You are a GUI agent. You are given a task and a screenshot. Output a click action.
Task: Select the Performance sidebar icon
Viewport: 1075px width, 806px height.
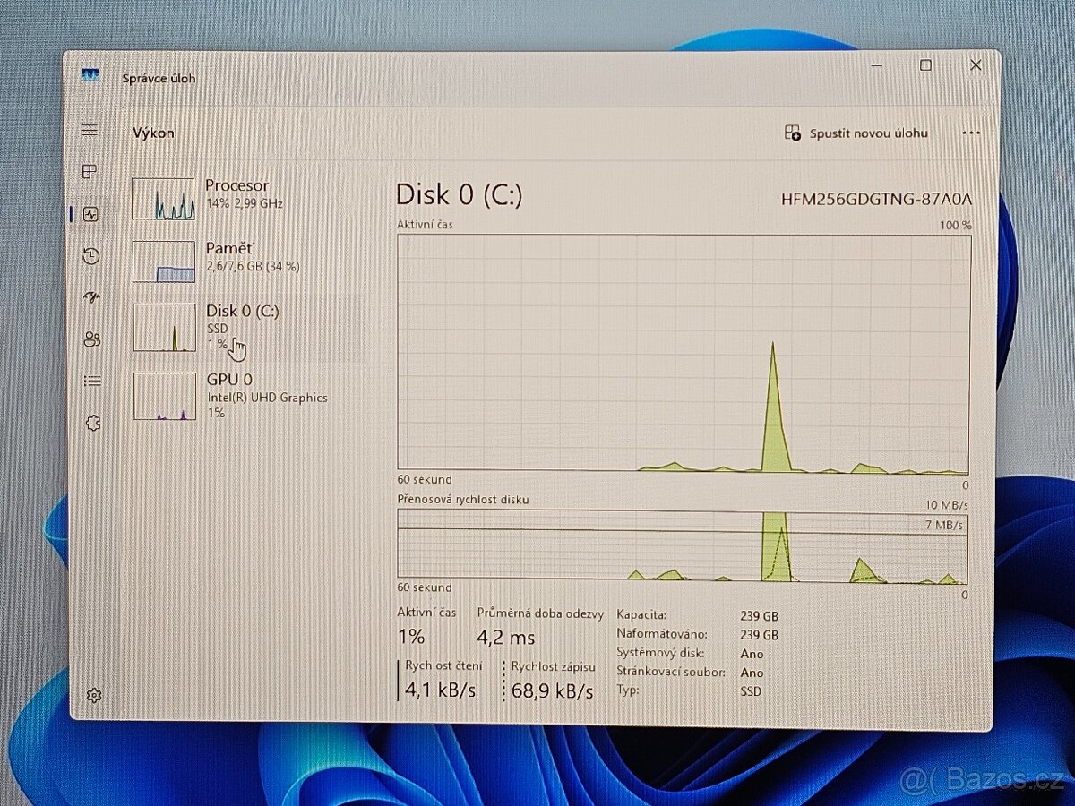coord(90,214)
